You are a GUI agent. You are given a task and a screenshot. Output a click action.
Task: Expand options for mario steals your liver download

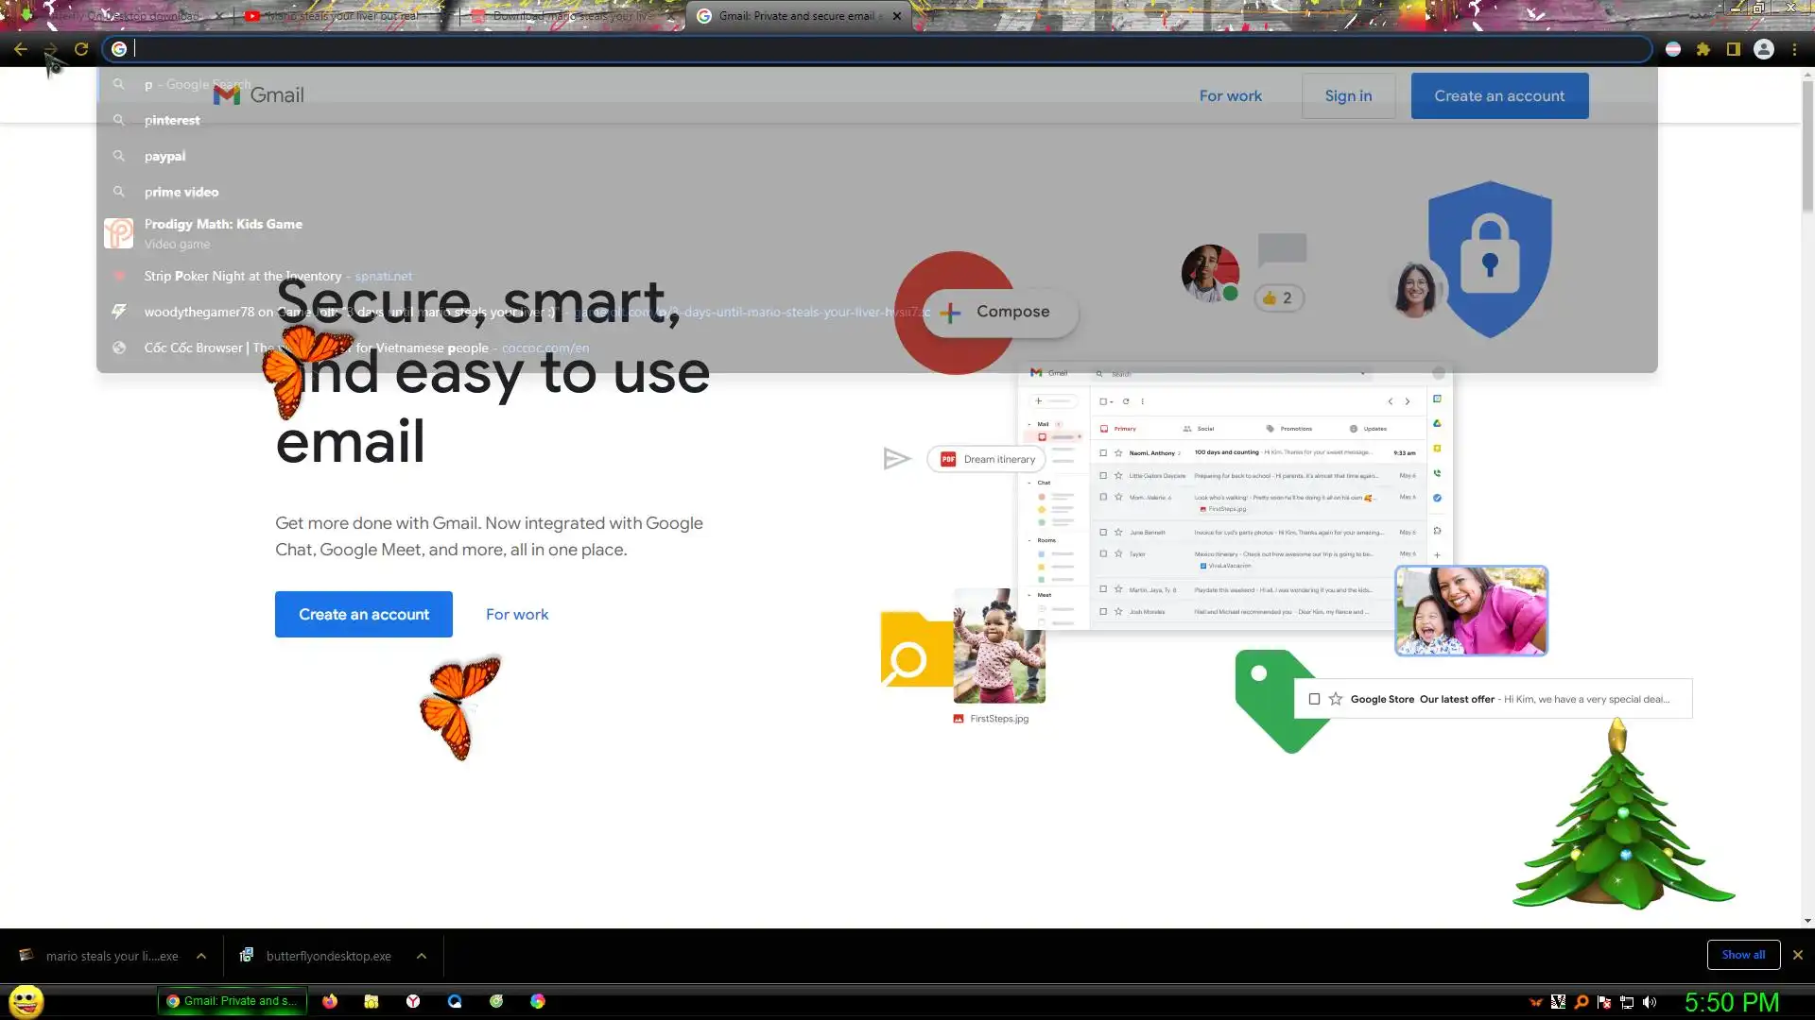[x=201, y=956]
